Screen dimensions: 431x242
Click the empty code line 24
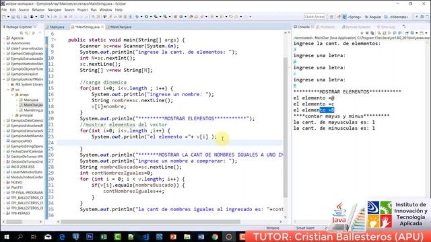pos(170,143)
